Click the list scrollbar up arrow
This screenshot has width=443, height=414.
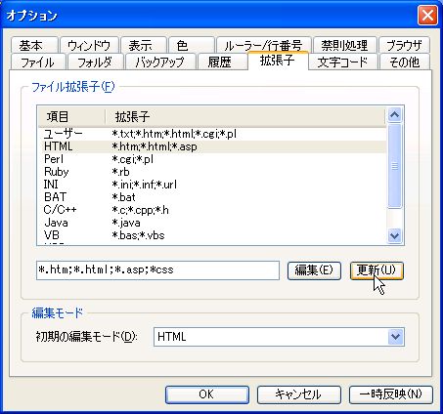click(395, 114)
